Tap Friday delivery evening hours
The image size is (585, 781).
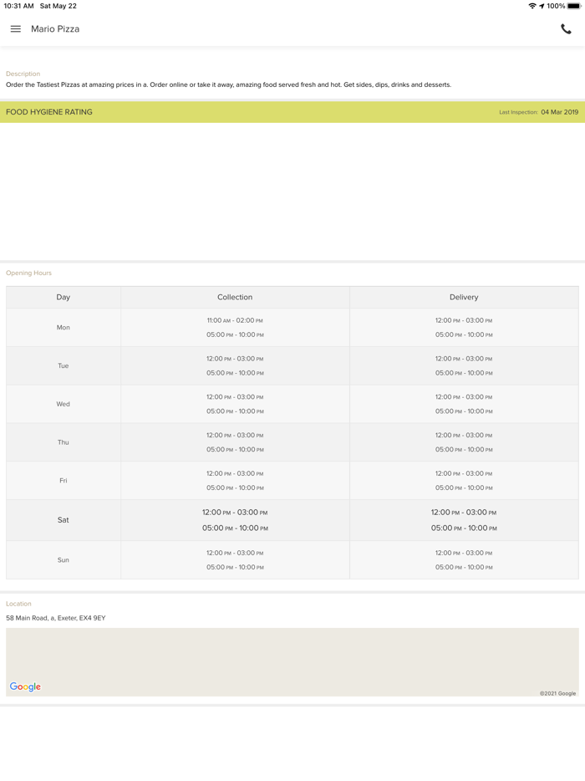(x=464, y=487)
